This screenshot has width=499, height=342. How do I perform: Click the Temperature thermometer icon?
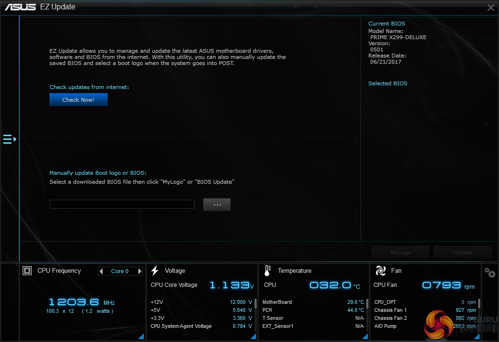point(267,270)
